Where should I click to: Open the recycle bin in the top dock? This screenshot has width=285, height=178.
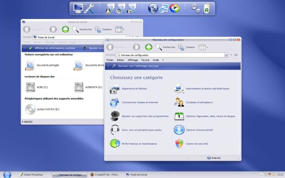(207, 8)
